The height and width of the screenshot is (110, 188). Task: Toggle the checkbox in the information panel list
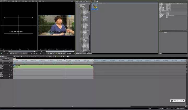click(161, 32)
